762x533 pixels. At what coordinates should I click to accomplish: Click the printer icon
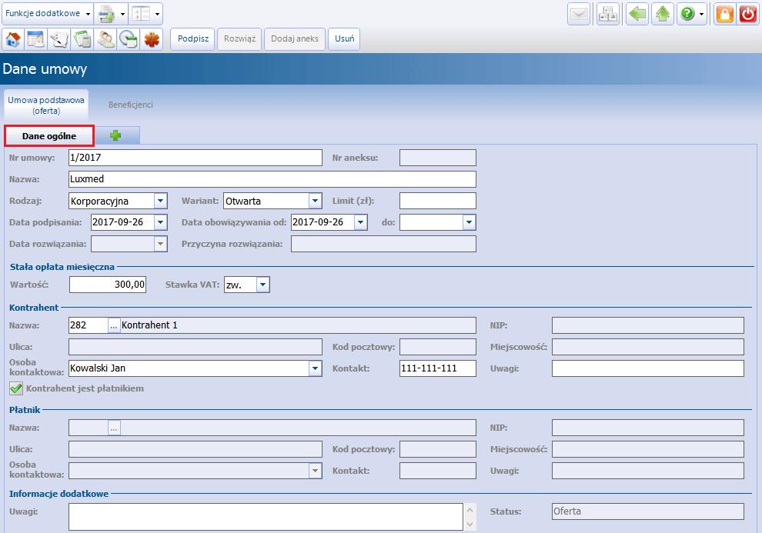pos(106,14)
